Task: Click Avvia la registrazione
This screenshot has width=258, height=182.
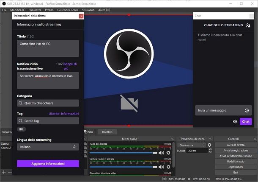Action: click(236, 151)
